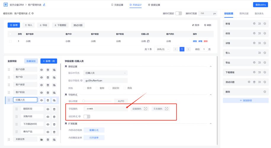The image size is (271, 148).
Task: Delete the 采购内容 sub-field using trash icon
Action: (x=54, y=117)
